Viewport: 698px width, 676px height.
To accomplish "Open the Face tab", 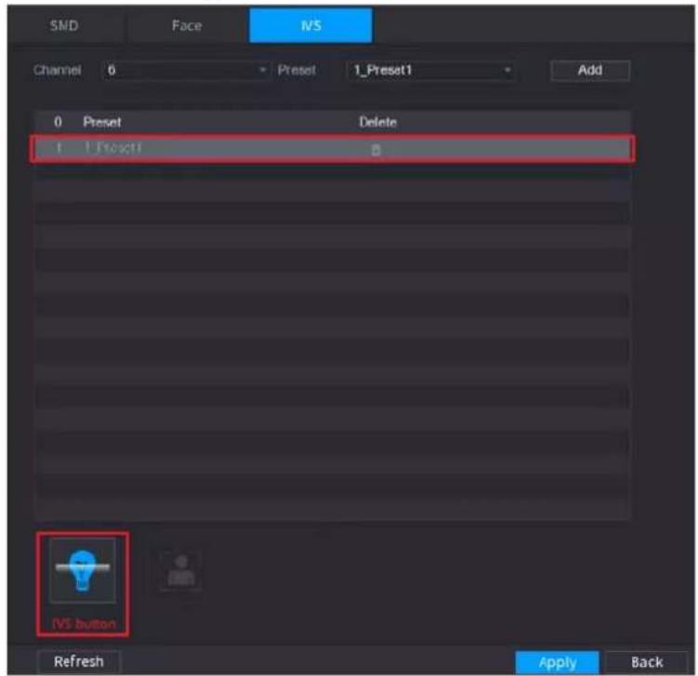I will 187,25.
